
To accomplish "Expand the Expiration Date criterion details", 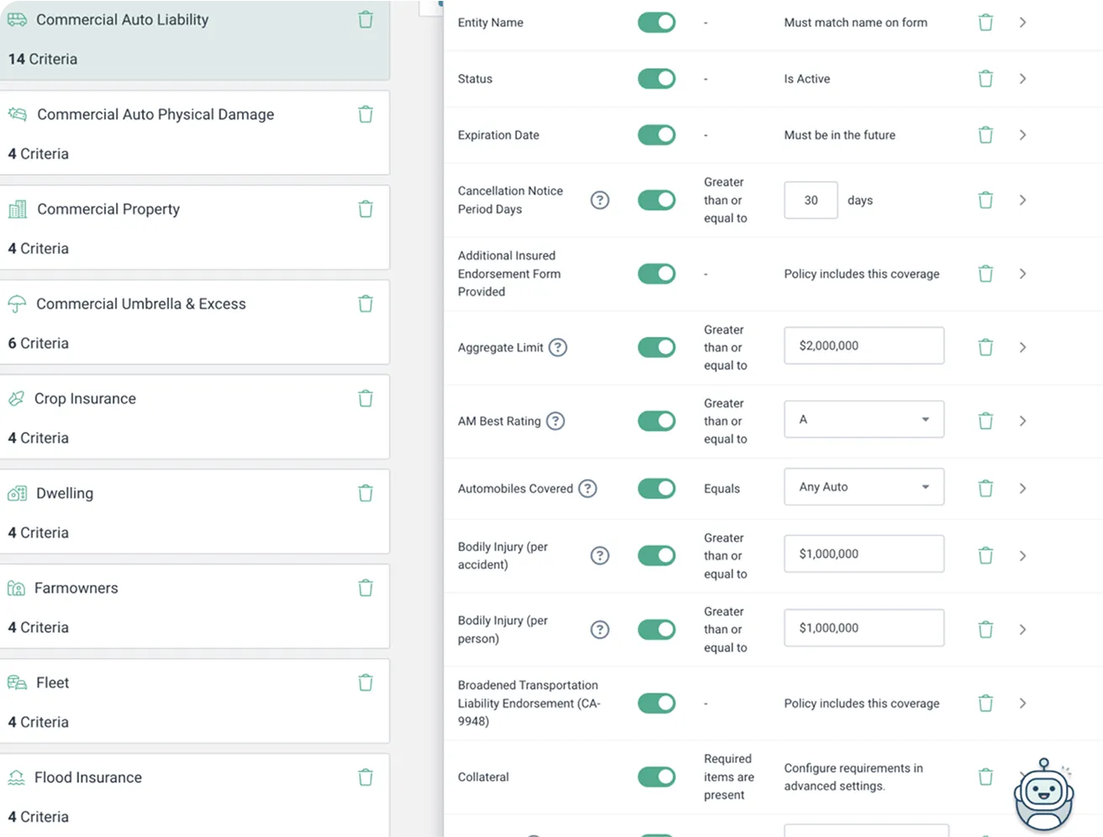I will (1023, 134).
